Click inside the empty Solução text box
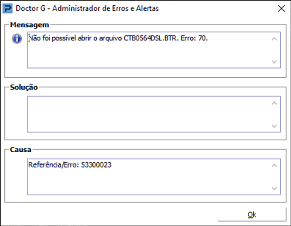Screen dimensions: 291x226 click(x=149, y=114)
